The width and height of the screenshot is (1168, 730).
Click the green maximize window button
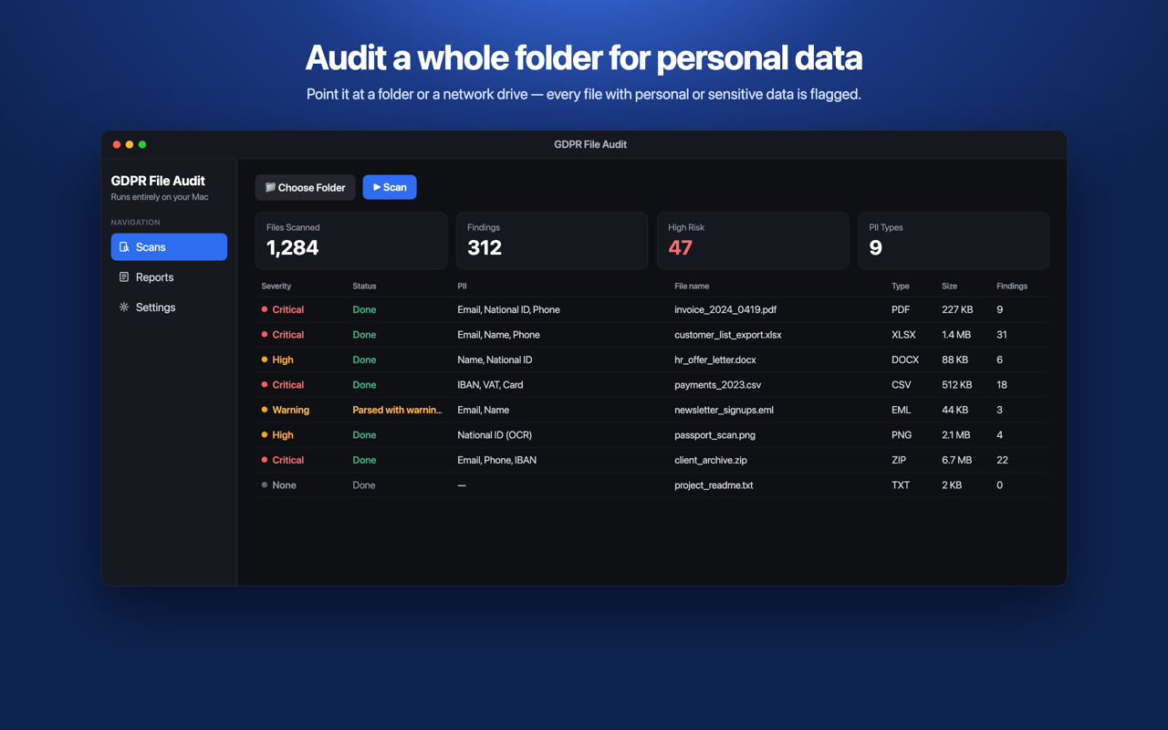tap(142, 144)
